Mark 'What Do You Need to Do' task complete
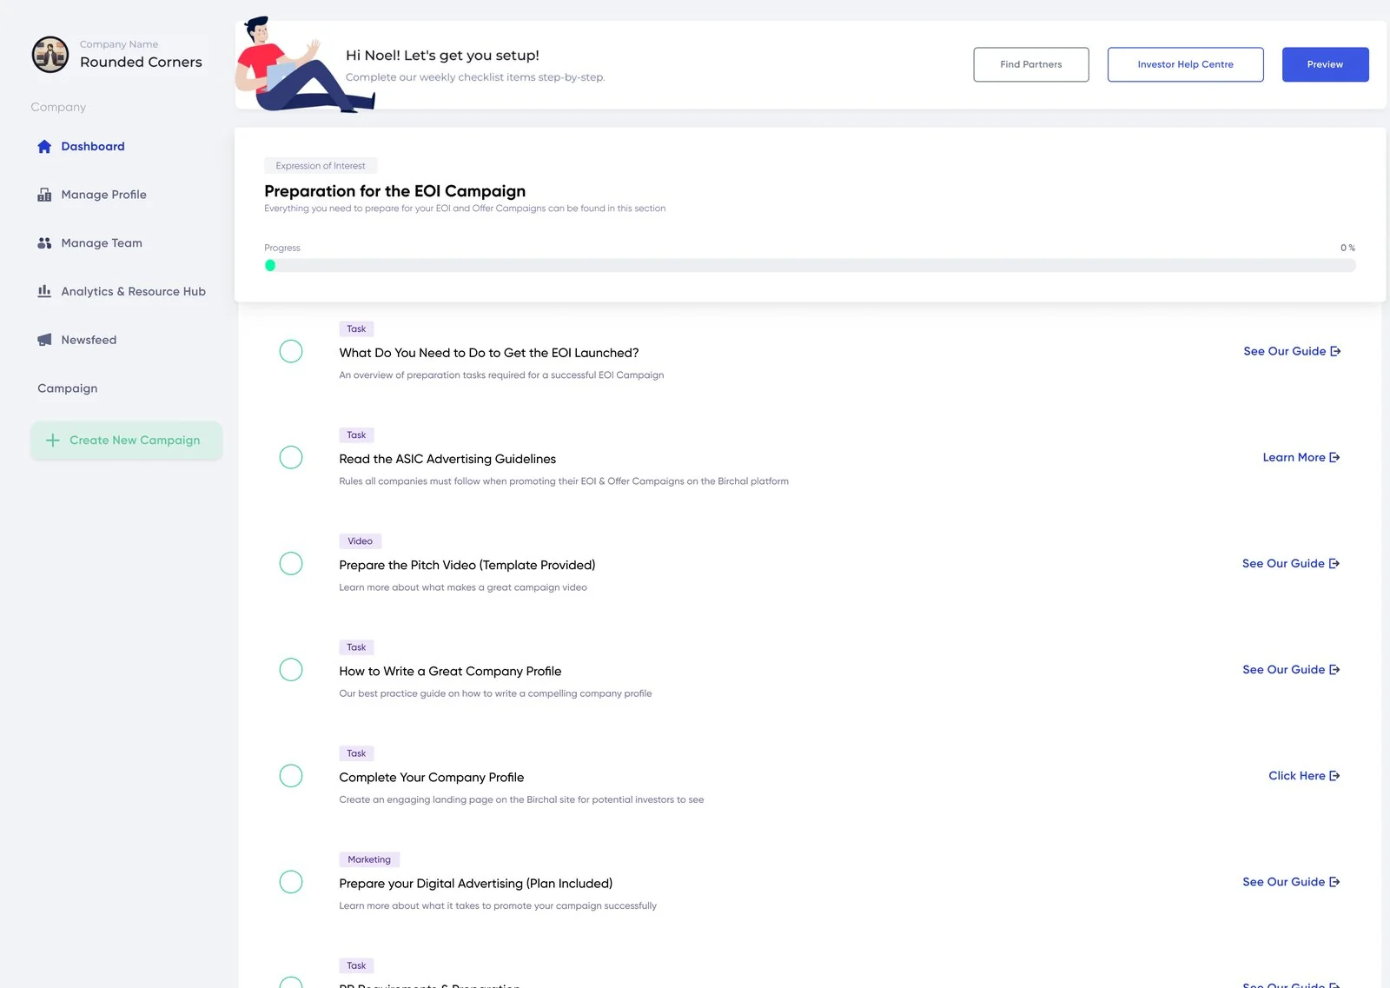Screen dimensions: 1390x988 point(291,351)
